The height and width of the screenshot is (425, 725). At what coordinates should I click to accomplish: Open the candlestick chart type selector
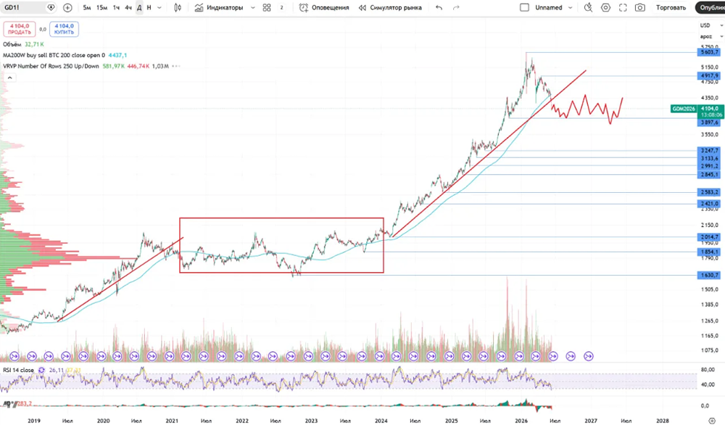click(x=178, y=7)
